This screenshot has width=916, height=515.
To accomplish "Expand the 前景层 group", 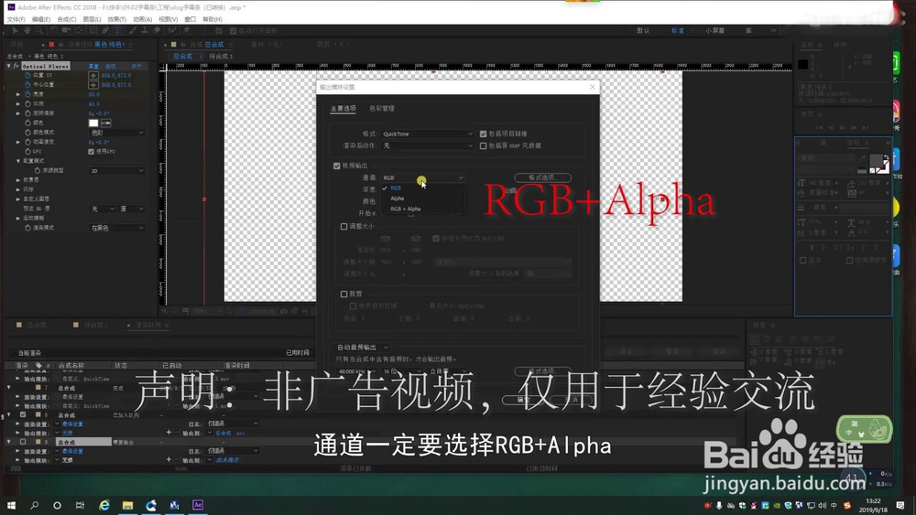I will [18, 179].
